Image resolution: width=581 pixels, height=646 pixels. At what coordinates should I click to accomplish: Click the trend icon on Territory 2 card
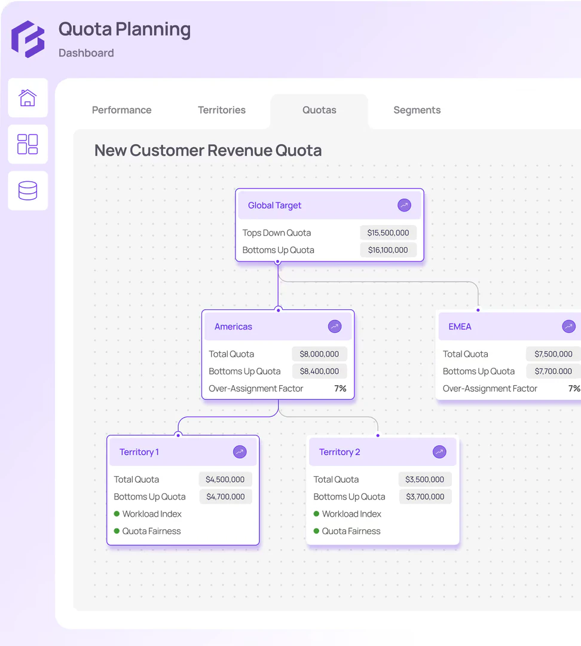click(439, 452)
